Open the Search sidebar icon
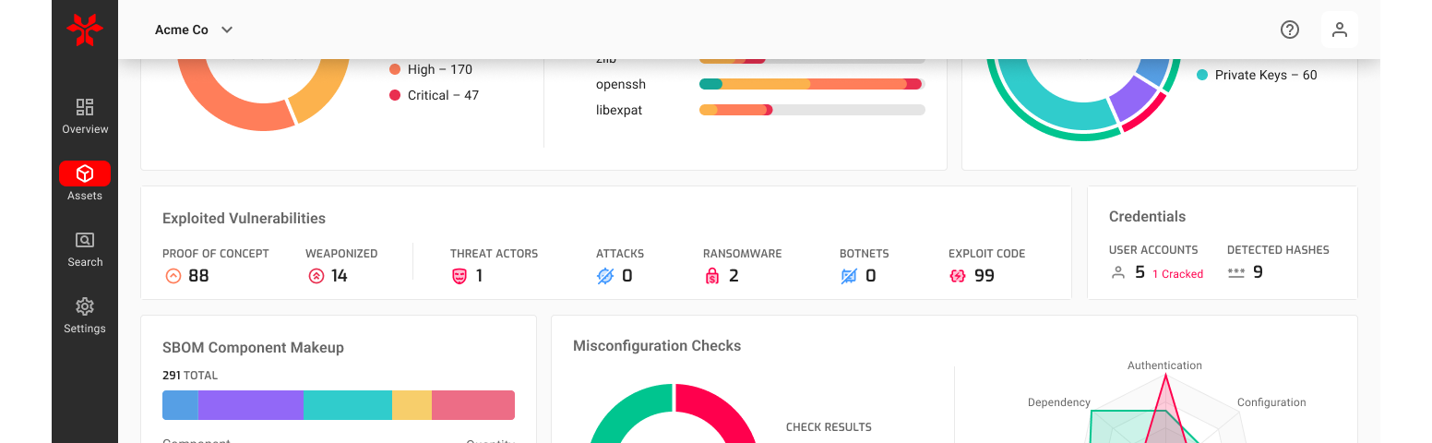 [x=85, y=240]
